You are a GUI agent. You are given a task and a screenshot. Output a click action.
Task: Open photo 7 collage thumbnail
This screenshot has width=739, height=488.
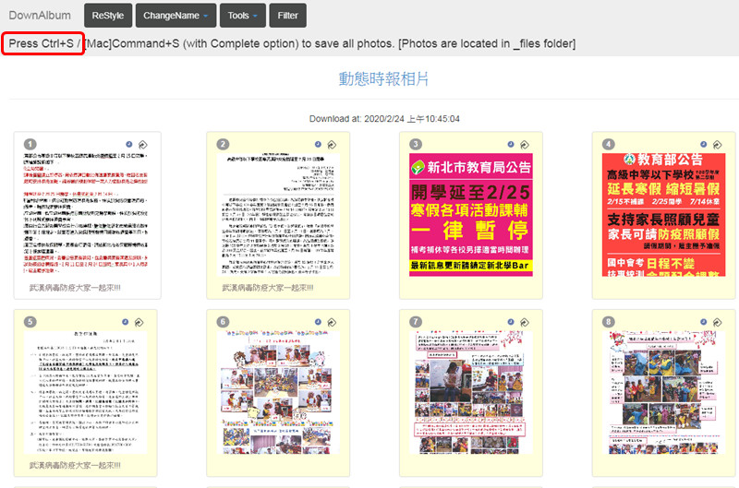[x=471, y=392]
